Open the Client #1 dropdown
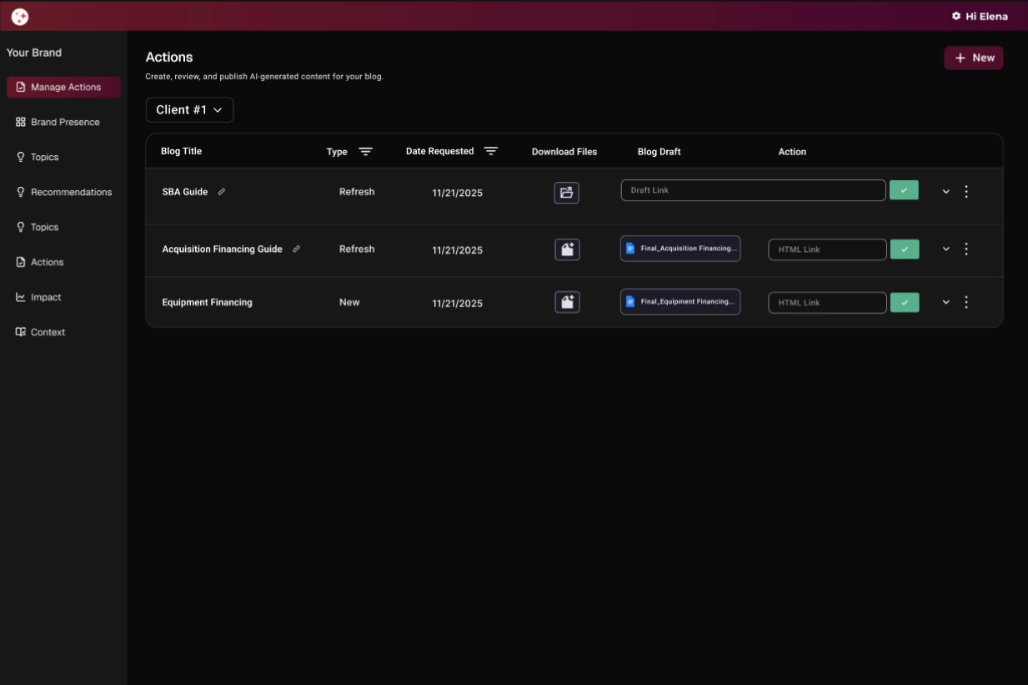The width and height of the screenshot is (1028, 685). click(x=189, y=110)
